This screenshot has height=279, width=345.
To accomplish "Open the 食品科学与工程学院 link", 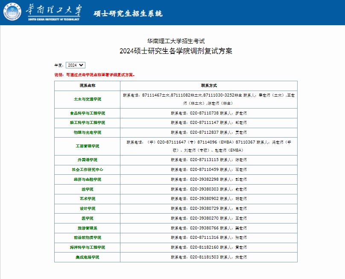I will pyautogui.click(x=88, y=113).
